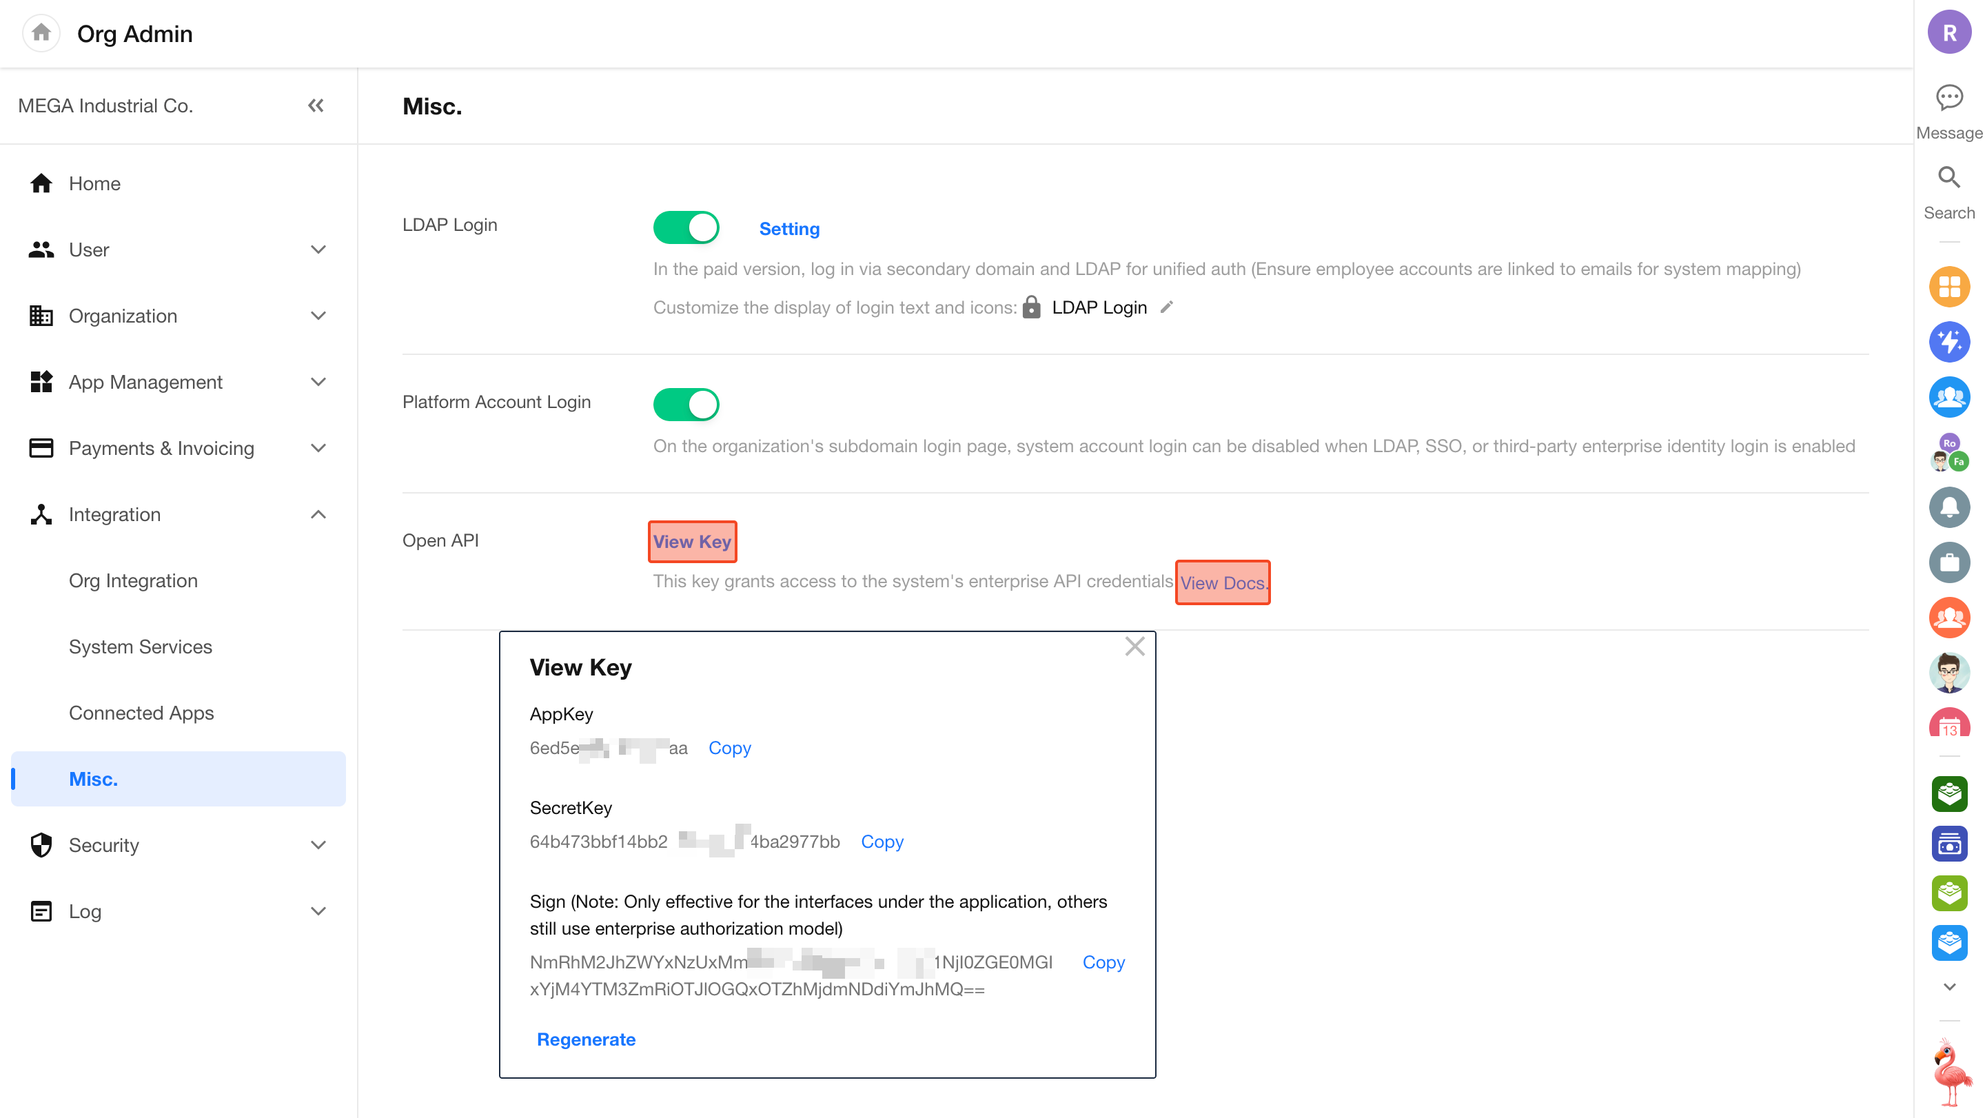This screenshot has width=1985, height=1118.
Task: Collapse the sidebar with double-chevron icon
Action: pyautogui.click(x=316, y=105)
